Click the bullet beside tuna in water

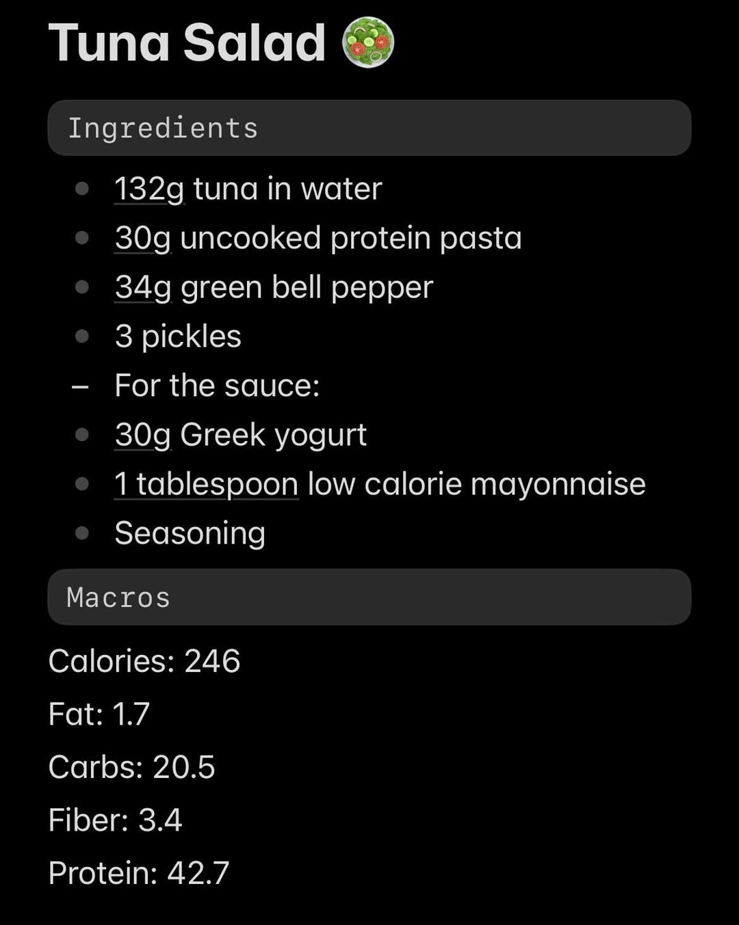coord(82,189)
